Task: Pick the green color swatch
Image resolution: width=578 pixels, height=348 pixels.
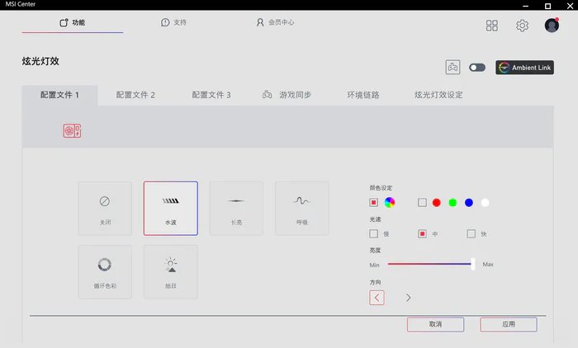Action: click(452, 203)
